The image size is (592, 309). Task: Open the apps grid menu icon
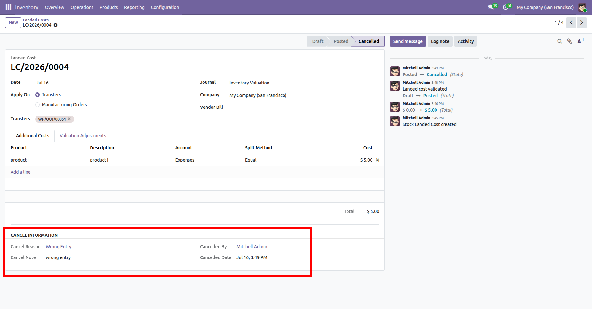pyautogui.click(x=8, y=7)
